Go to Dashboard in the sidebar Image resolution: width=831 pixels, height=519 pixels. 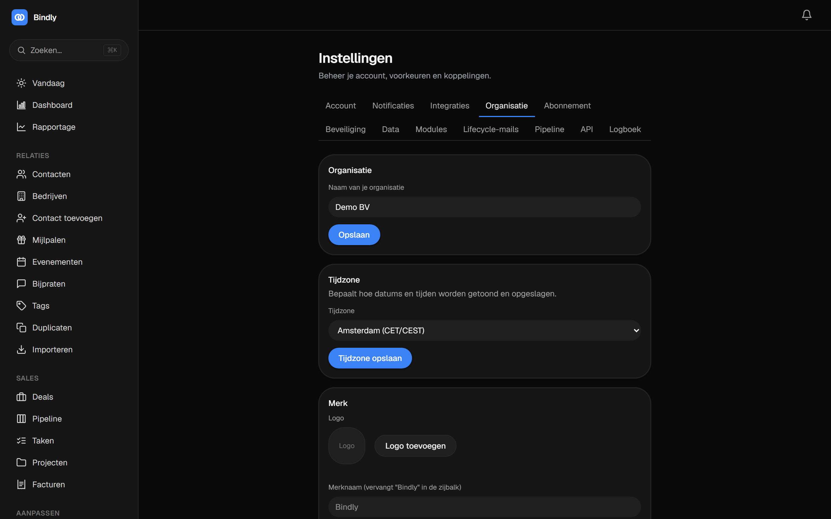(69, 105)
